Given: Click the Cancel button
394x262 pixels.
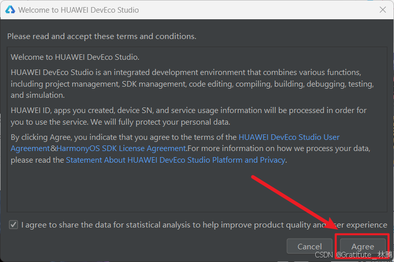Looking at the screenshot, I should point(310,246).
